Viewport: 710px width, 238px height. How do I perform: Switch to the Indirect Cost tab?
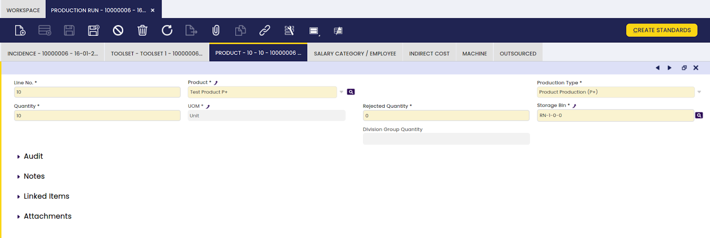coord(429,54)
